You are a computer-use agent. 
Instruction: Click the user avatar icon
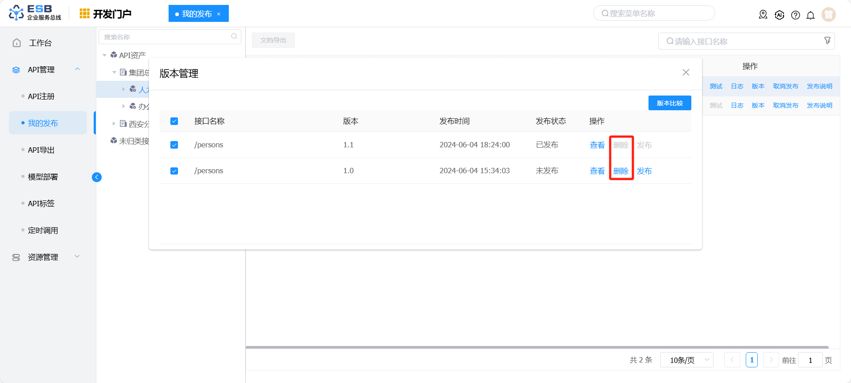[829, 15]
